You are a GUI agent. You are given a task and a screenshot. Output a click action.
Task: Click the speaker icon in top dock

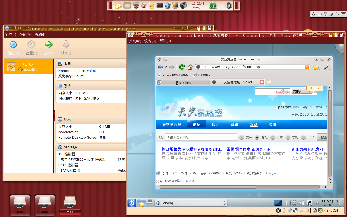point(229,5)
